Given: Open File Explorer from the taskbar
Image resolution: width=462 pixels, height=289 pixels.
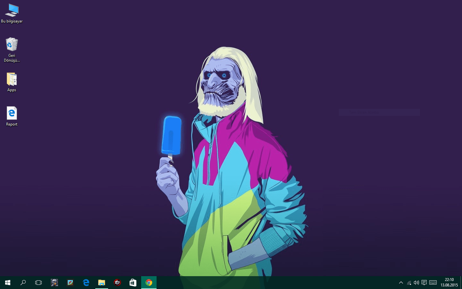Looking at the screenshot, I should point(102,283).
